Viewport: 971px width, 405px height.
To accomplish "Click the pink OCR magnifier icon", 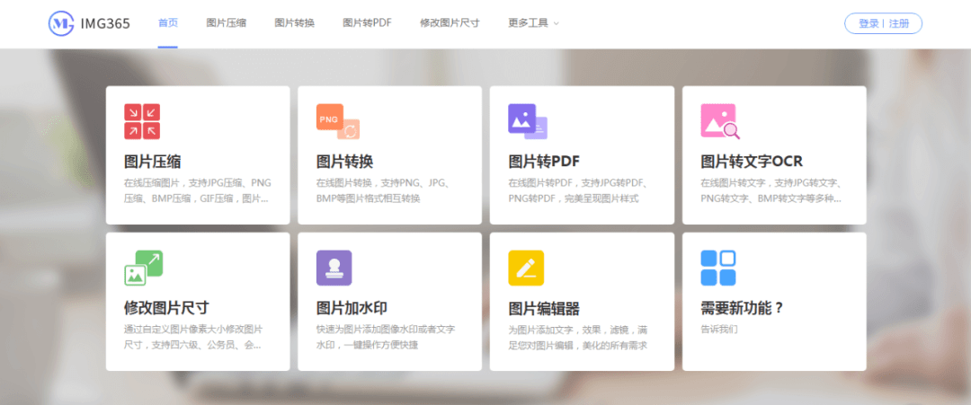I will click(x=720, y=121).
